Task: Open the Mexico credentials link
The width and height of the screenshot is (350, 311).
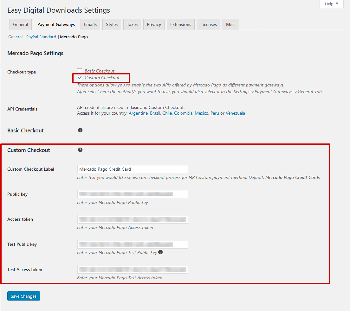Action: (201, 113)
